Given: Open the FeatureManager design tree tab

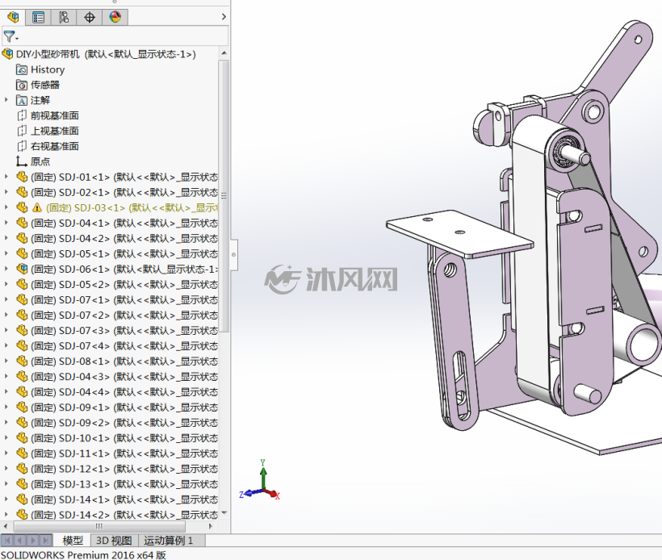Looking at the screenshot, I should 13,17.
